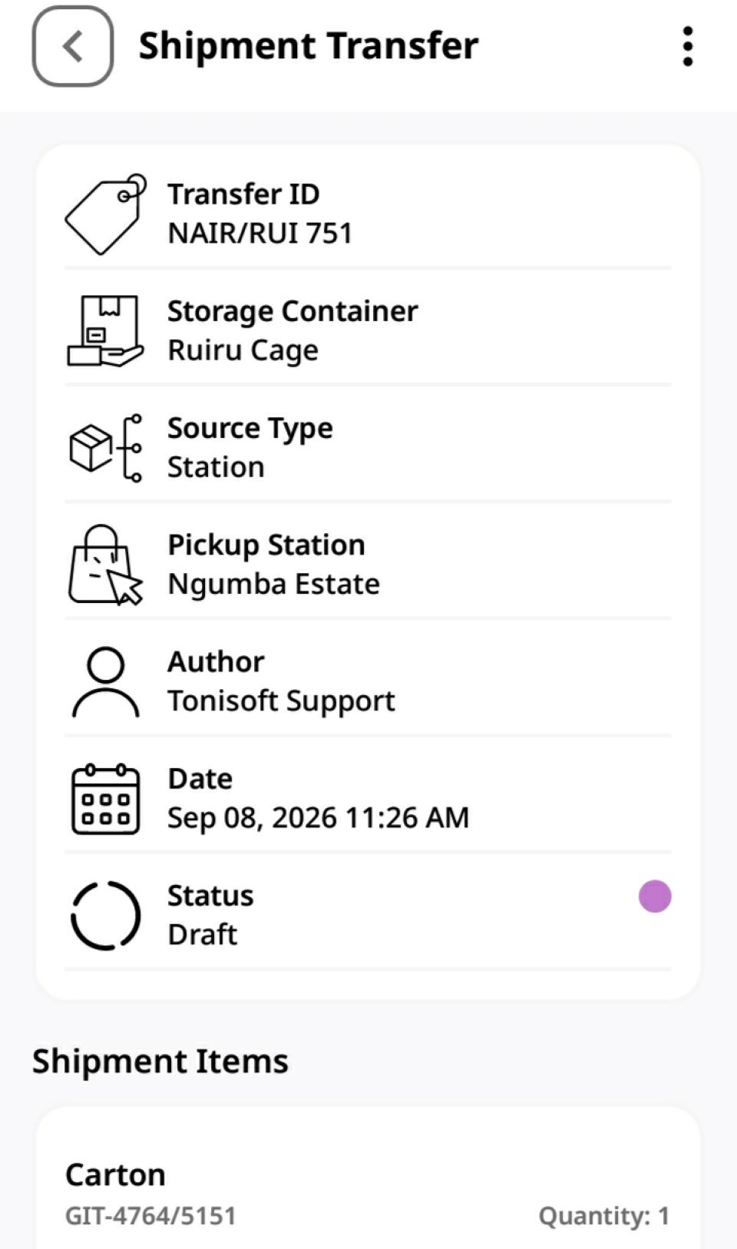Tap the Draft status label
The width and height of the screenshot is (737, 1249).
203,935
